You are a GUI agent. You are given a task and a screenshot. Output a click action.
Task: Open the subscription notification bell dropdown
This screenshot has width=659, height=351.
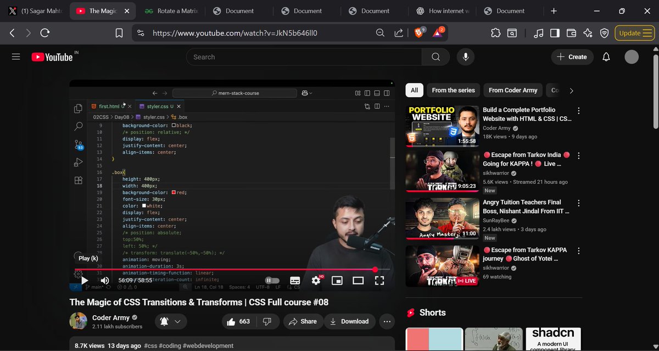pyautogui.click(x=170, y=321)
